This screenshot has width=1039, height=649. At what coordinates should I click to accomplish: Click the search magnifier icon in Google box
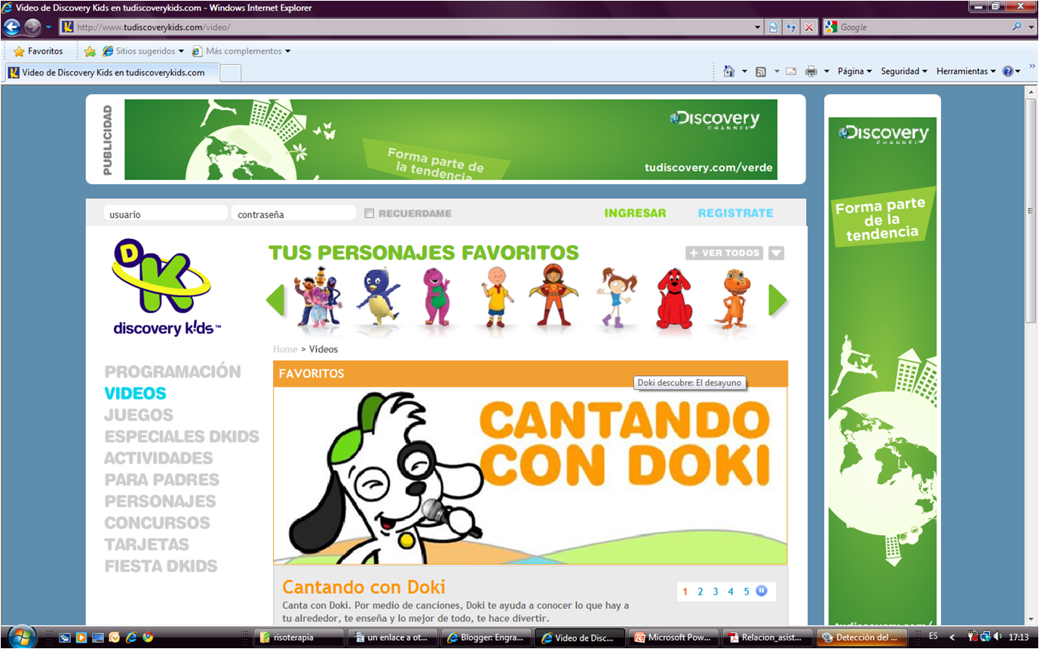[x=1017, y=26]
